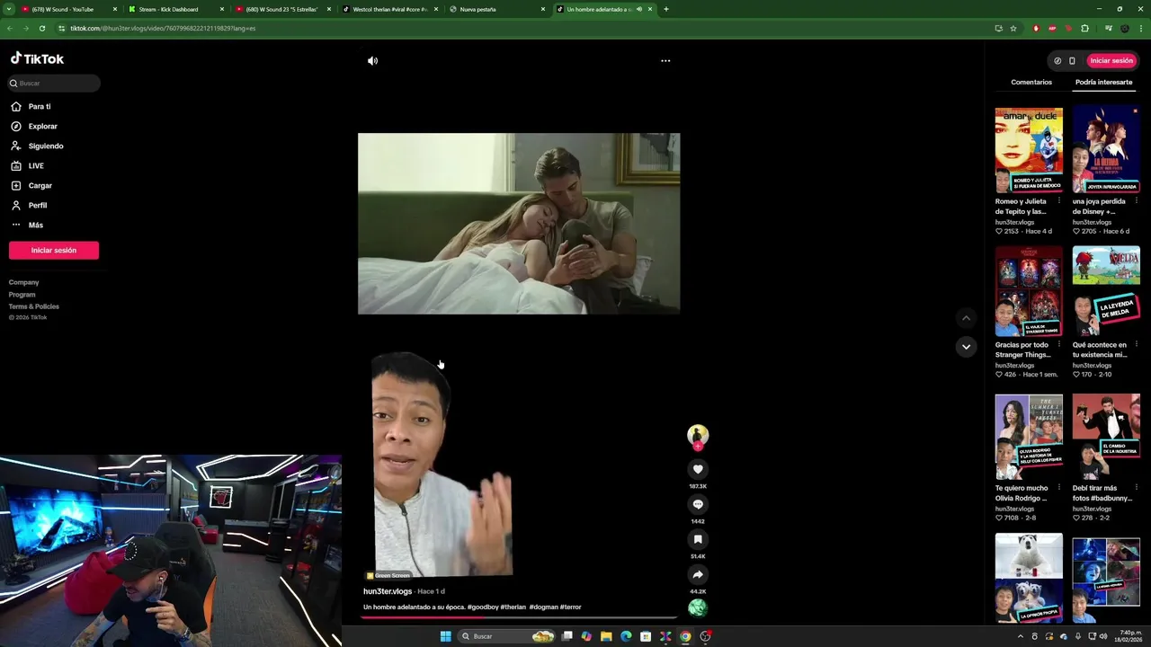This screenshot has height=647, width=1151.
Task: Open a new browser tab with plus
Action: pos(665,9)
